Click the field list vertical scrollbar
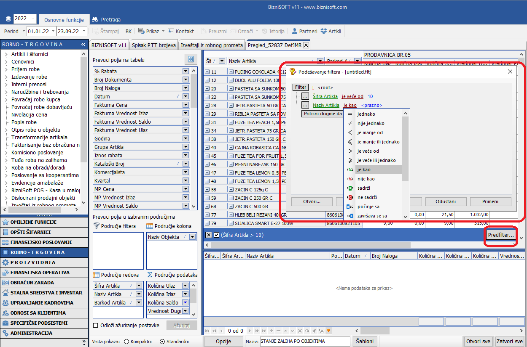The height and width of the screenshot is (347, 527). point(194,139)
